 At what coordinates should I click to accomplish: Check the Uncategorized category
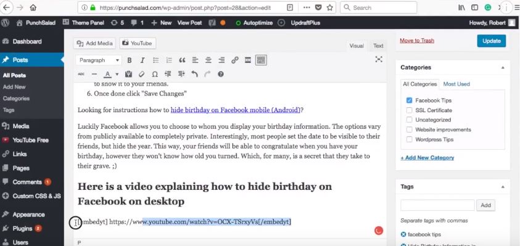[409, 120]
